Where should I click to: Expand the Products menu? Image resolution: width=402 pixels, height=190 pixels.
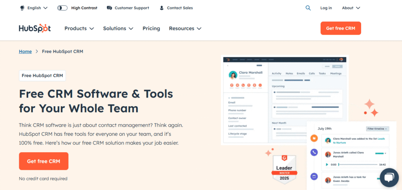[79, 28]
